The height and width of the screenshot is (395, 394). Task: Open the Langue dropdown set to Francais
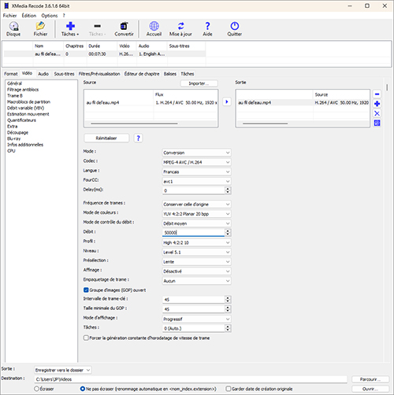(x=196, y=172)
